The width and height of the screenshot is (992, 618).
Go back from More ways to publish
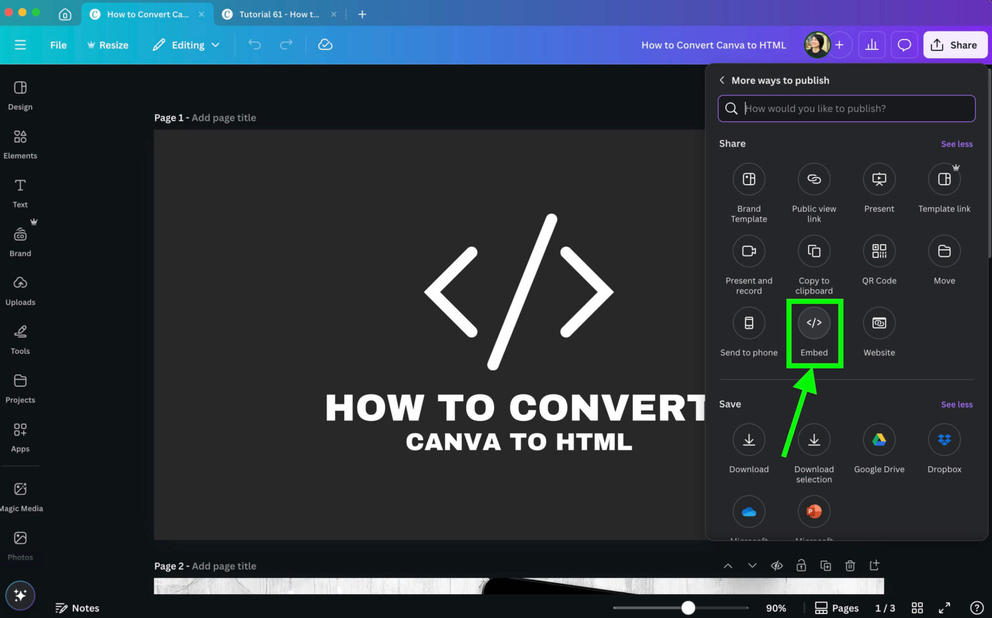coord(721,80)
